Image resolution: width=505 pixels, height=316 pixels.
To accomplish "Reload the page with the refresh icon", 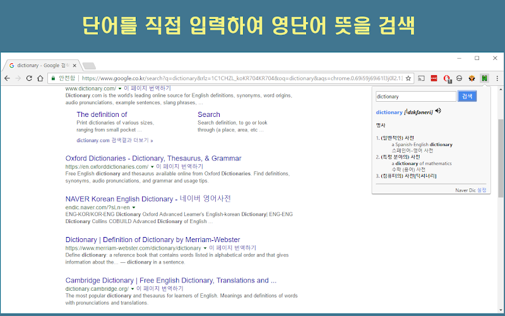I will 29,78.
